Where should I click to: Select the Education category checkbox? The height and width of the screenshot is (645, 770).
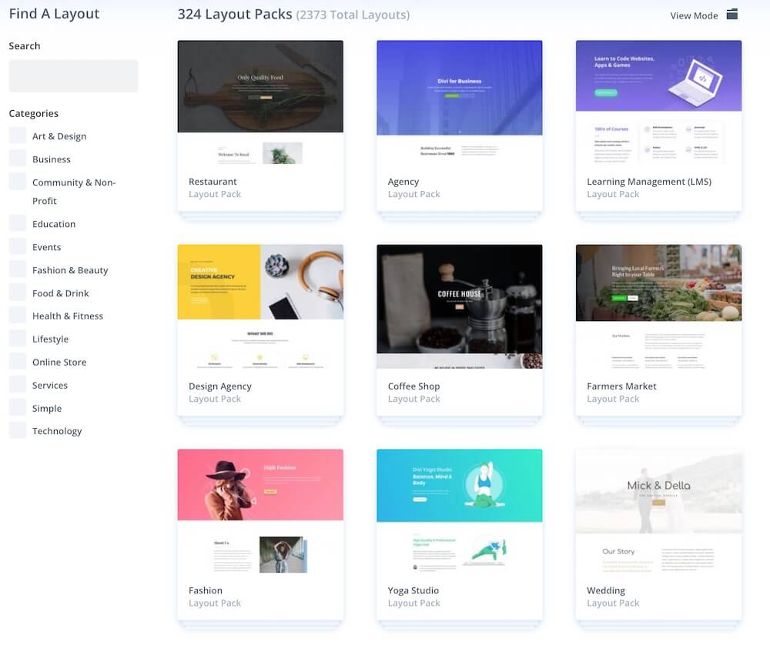point(18,224)
